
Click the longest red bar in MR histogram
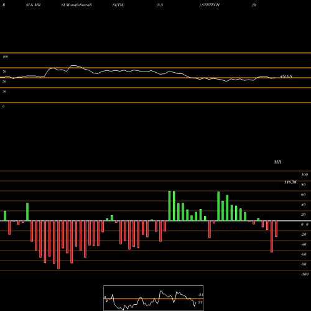coord(58,245)
